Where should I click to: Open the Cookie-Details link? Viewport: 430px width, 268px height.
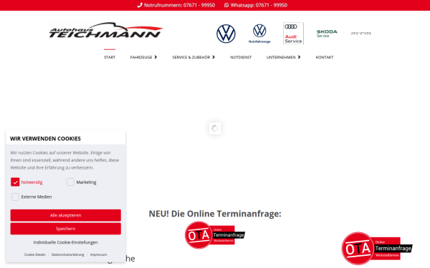(x=35, y=254)
